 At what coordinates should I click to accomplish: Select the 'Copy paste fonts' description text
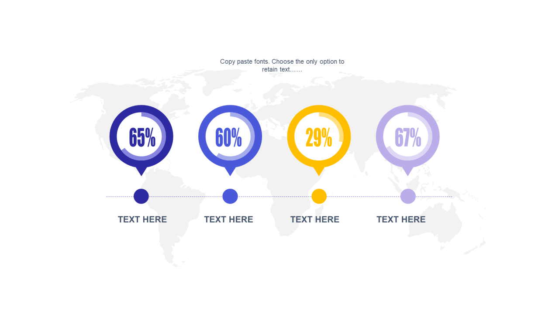(282, 65)
